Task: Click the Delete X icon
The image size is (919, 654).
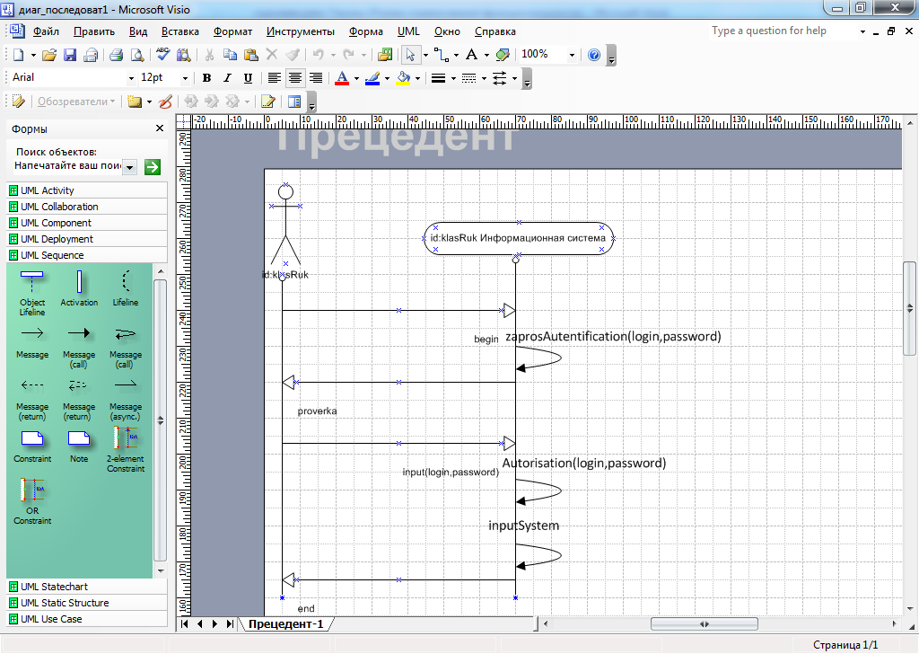Action: 271,55
